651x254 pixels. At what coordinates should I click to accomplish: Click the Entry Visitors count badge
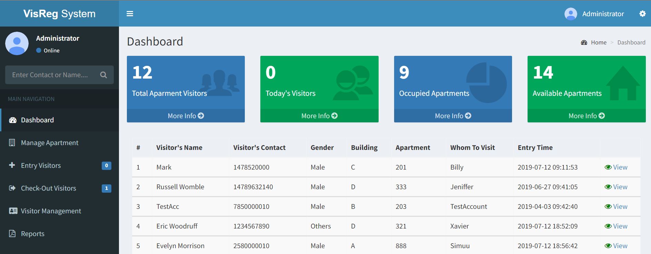point(107,166)
